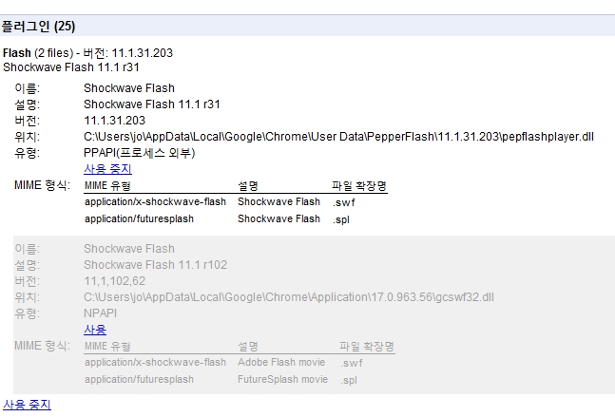Click the NPAPI type text
This screenshot has height=417, width=615.
pyautogui.click(x=102, y=313)
